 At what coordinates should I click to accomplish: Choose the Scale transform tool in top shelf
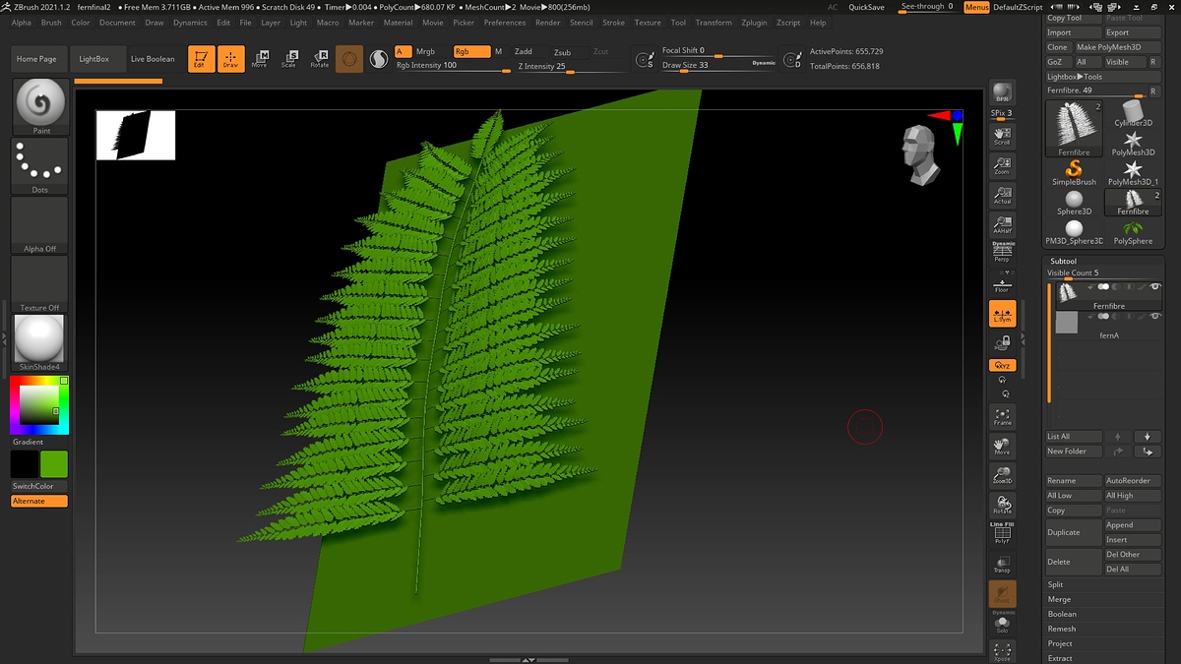[x=288, y=59]
